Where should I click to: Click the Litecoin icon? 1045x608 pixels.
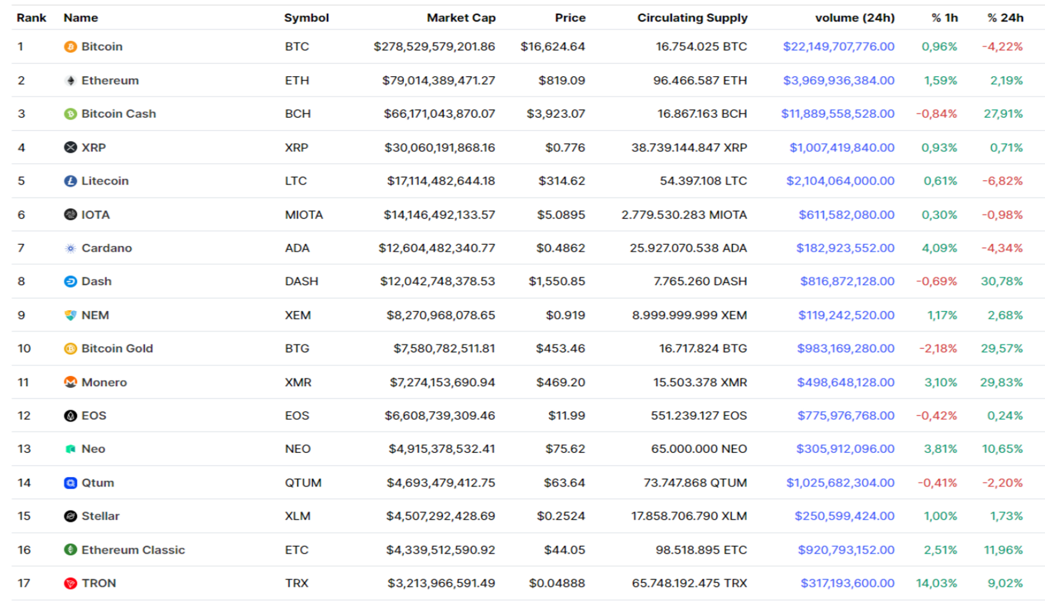pos(69,181)
